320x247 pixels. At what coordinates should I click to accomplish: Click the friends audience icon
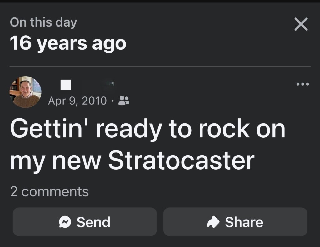click(125, 101)
